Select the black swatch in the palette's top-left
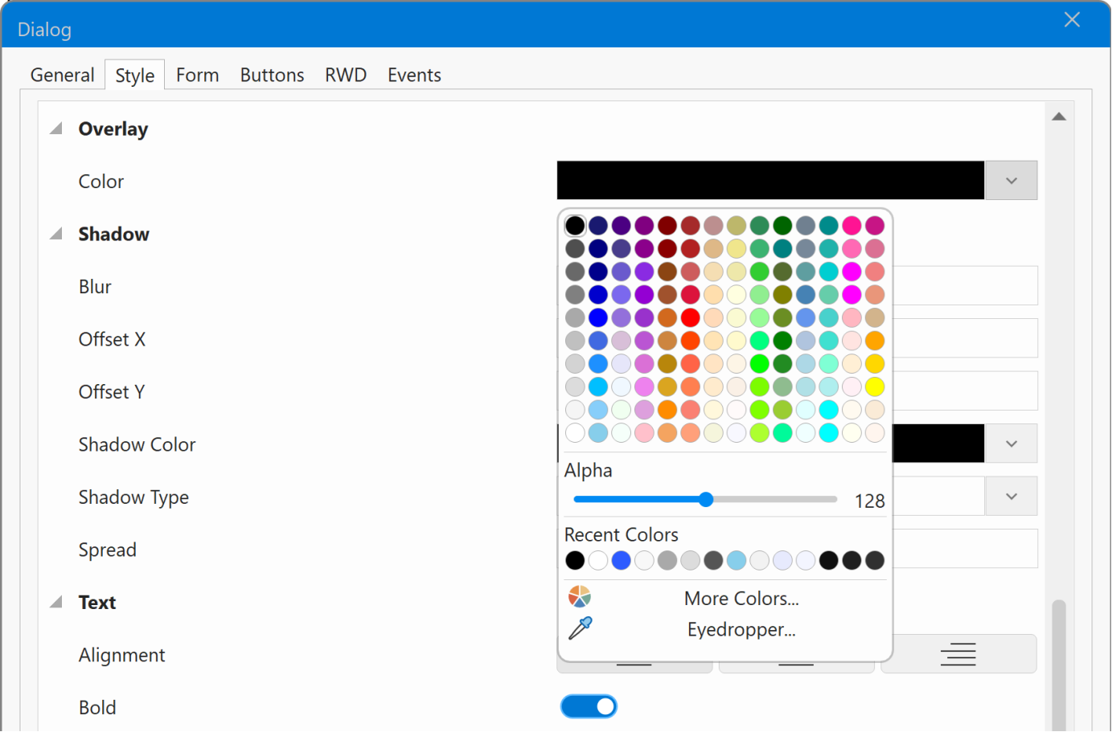1112x732 pixels. click(575, 225)
